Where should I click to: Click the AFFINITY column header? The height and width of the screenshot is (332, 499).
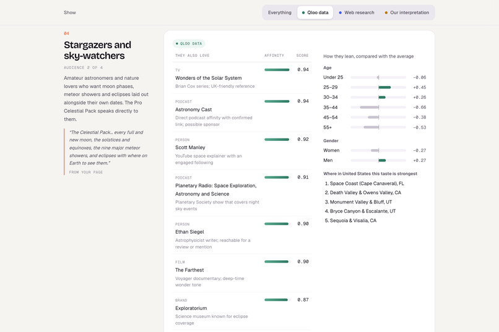point(274,56)
